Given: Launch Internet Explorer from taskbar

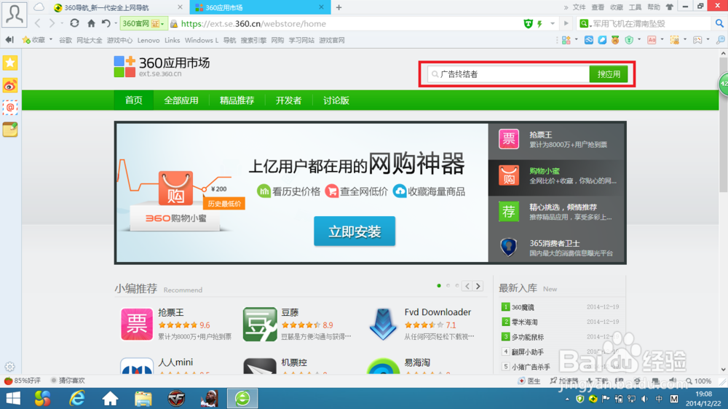Looking at the screenshot, I should point(76,398).
